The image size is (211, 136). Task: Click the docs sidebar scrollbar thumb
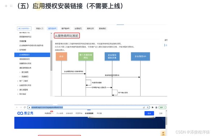pos(51,55)
